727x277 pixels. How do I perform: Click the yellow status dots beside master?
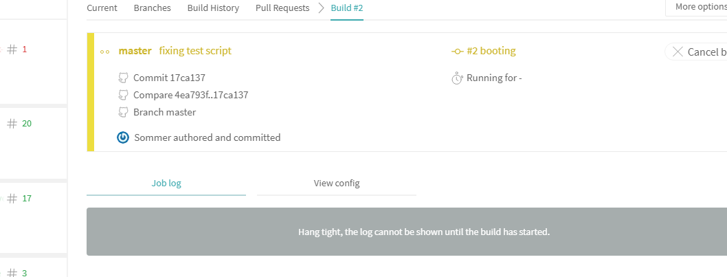pyautogui.click(x=105, y=52)
